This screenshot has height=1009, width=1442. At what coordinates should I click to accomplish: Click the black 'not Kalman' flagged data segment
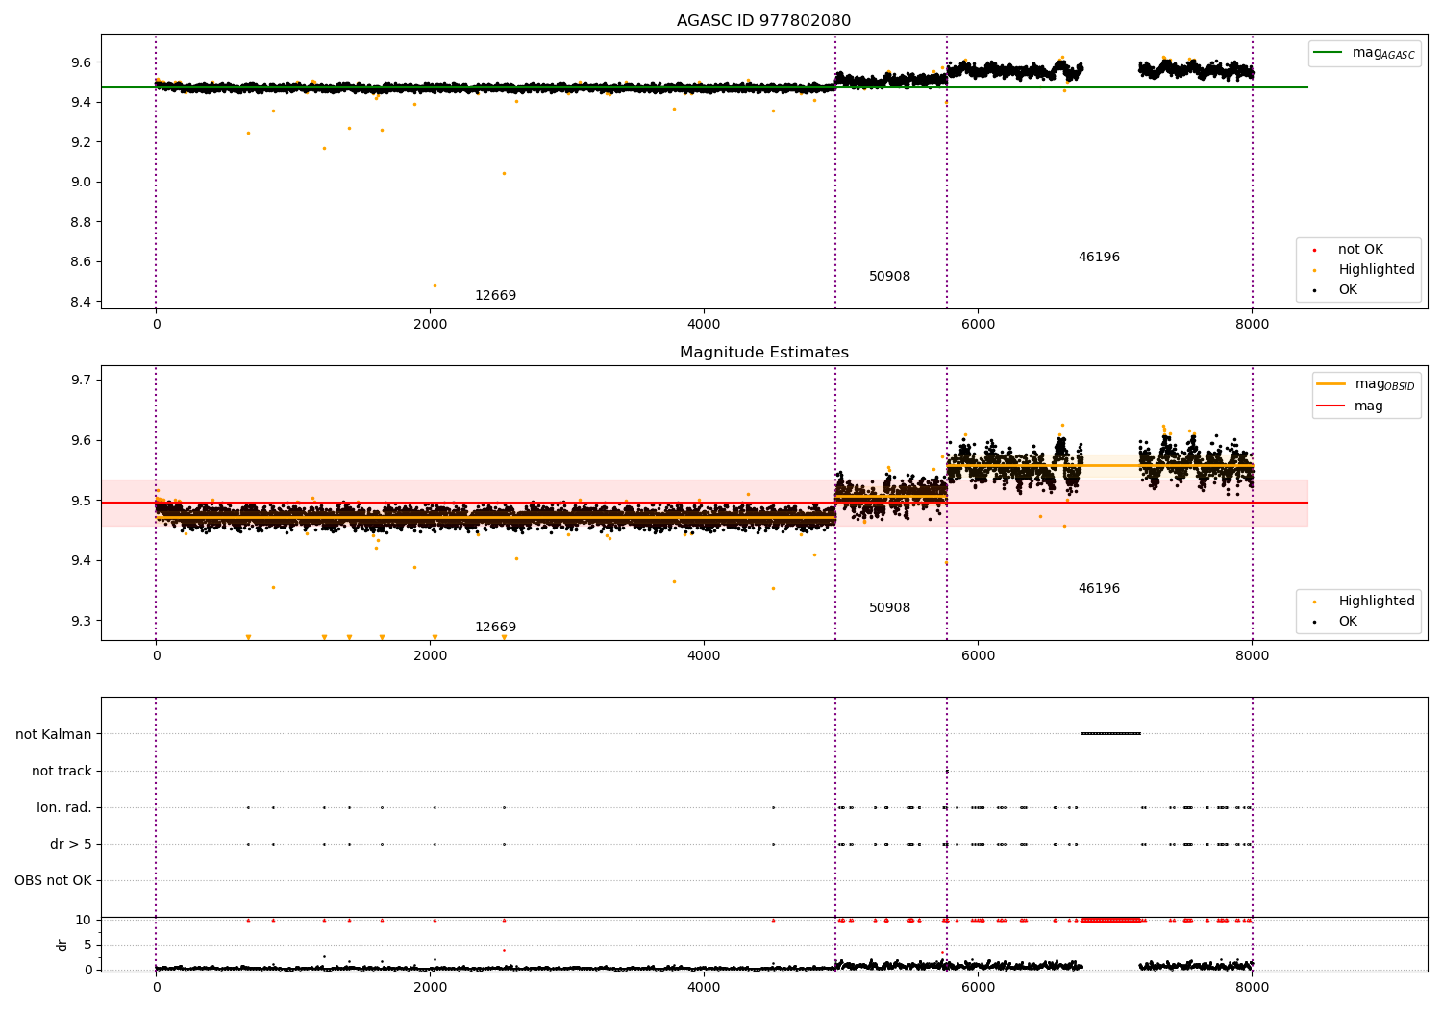1110,734
